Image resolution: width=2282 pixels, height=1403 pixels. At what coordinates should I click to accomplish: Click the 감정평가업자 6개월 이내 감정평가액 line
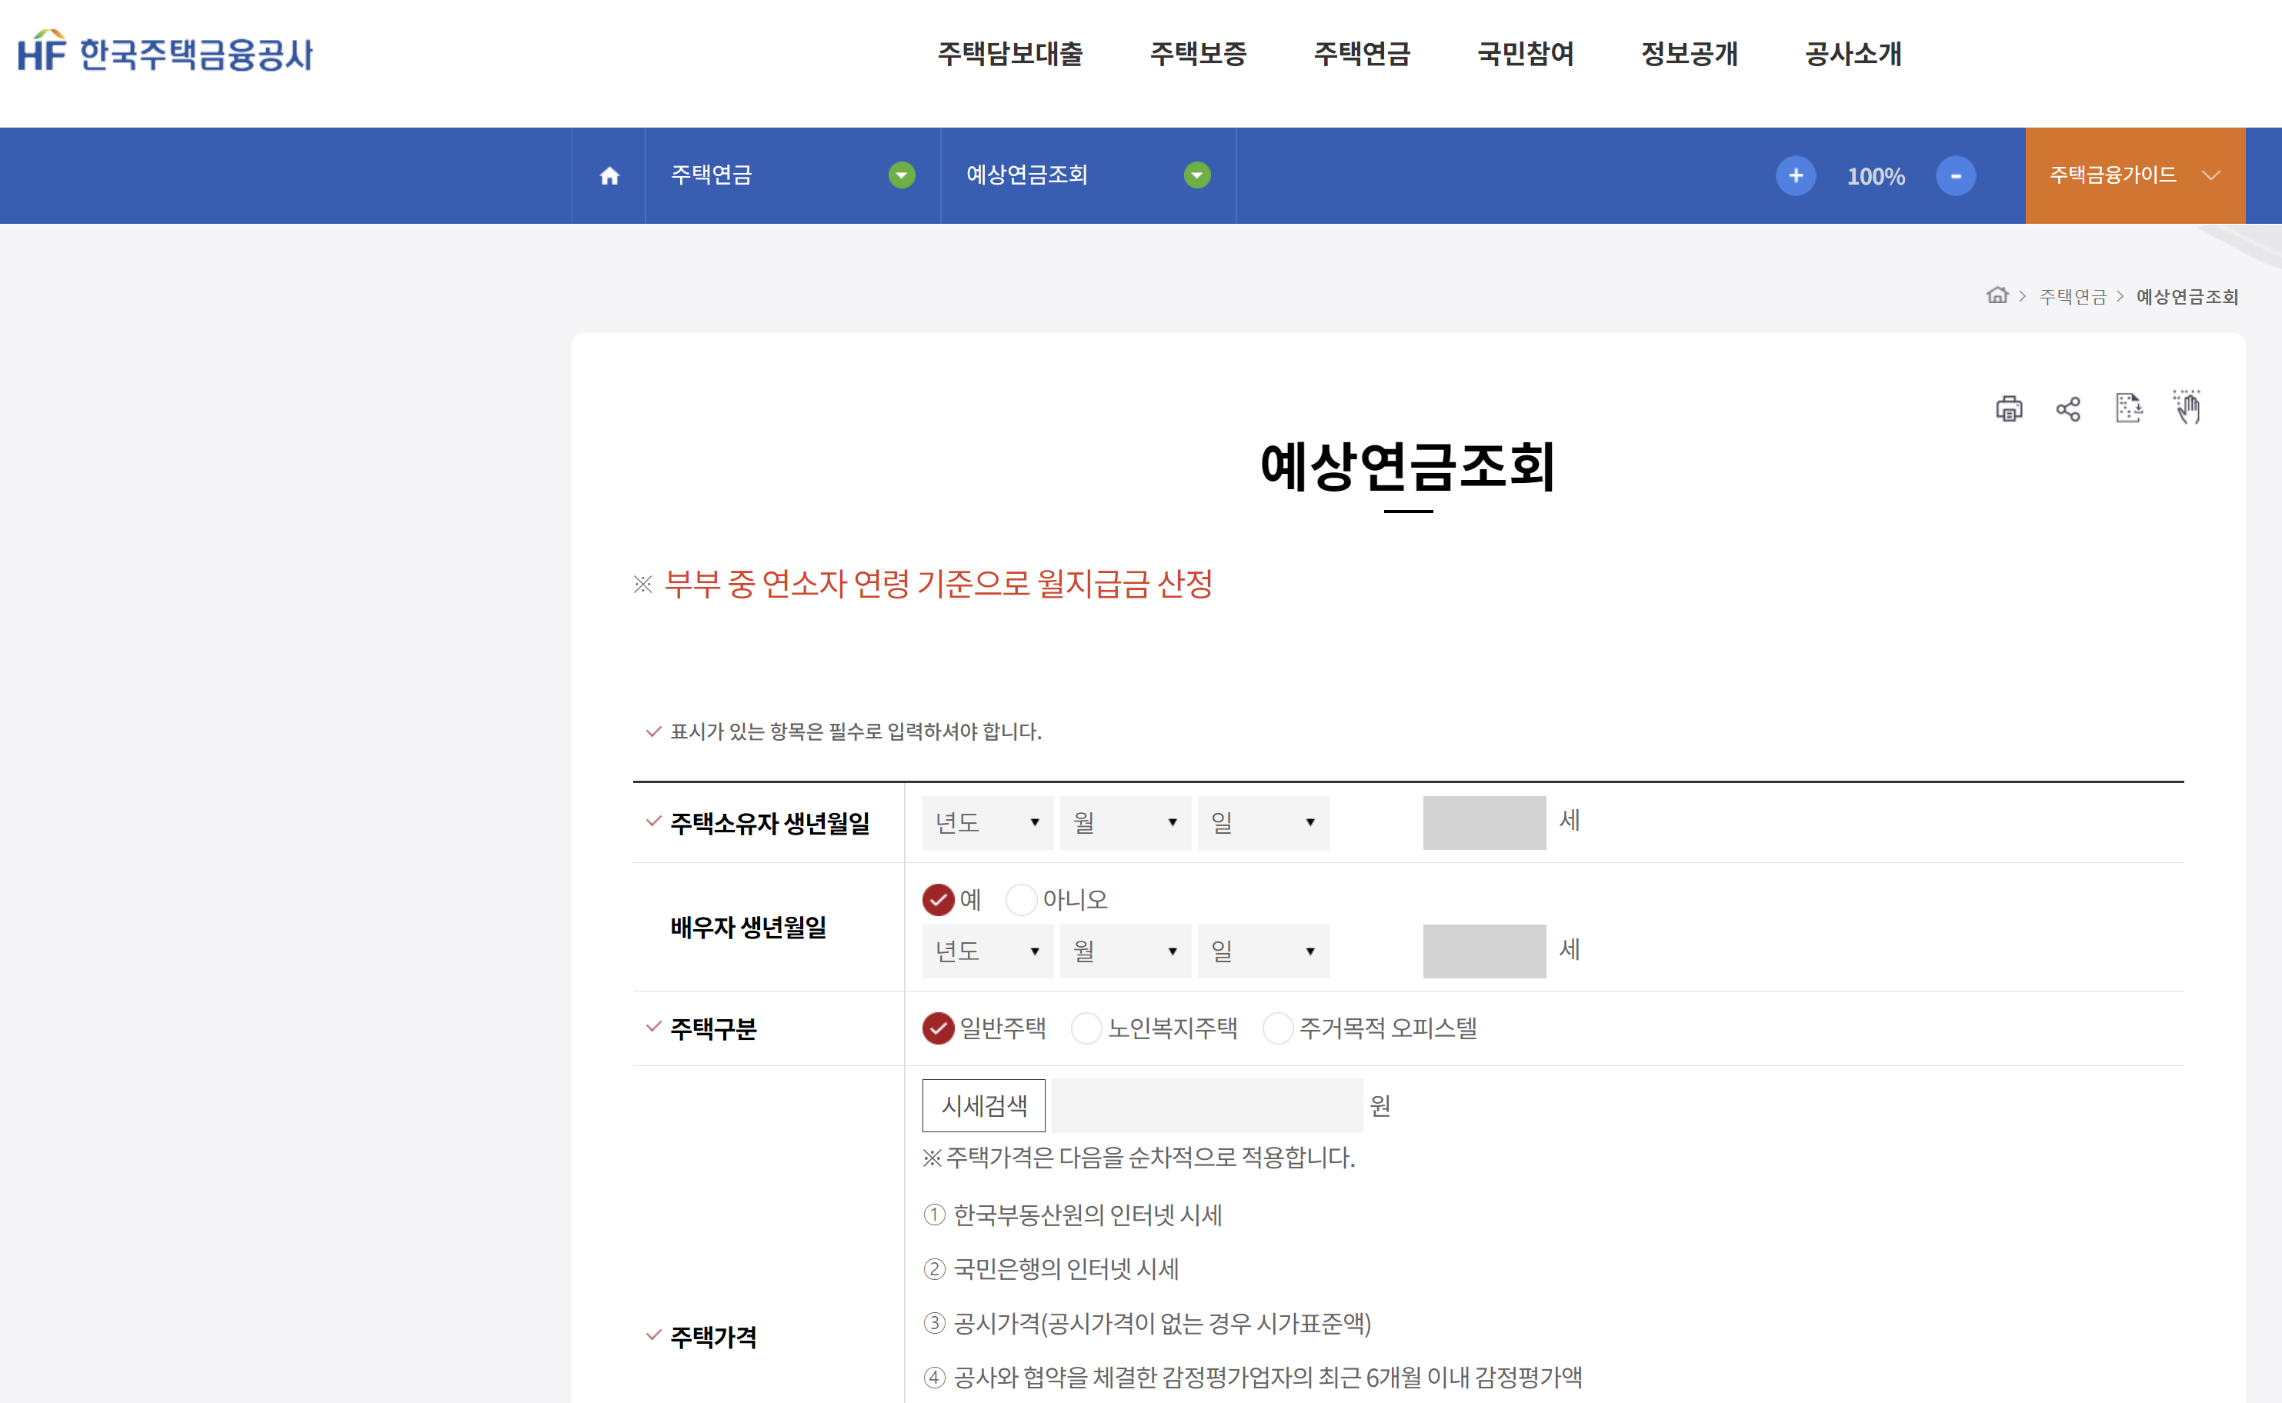coord(1268,1376)
